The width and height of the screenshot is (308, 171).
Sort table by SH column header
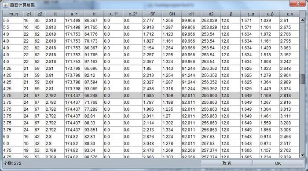tap(172, 14)
